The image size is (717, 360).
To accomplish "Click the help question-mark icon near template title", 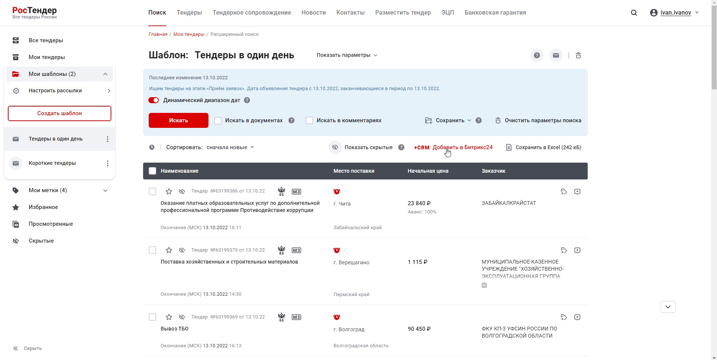I will coord(537,55).
